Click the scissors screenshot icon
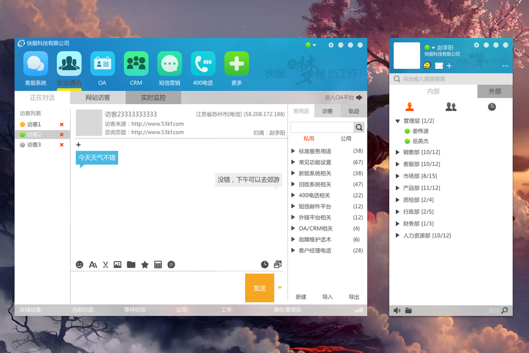Screen dimensions: 529x353 (106, 265)
